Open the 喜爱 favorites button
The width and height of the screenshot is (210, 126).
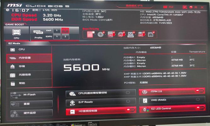click(31, 104)
